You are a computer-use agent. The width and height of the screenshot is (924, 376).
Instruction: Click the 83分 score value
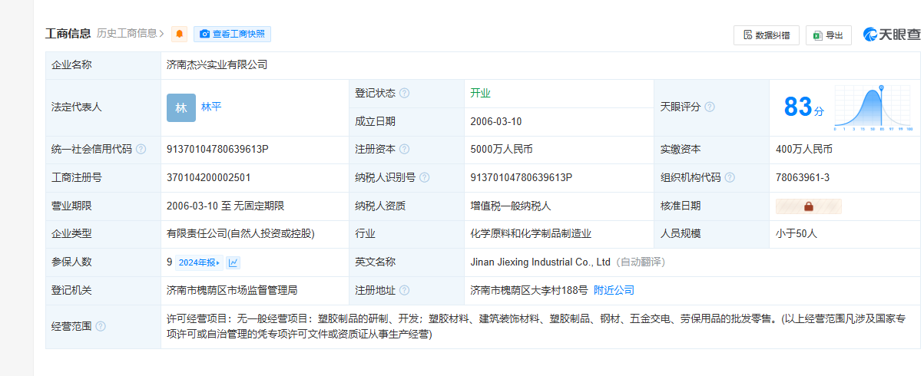tap(803, 107)
